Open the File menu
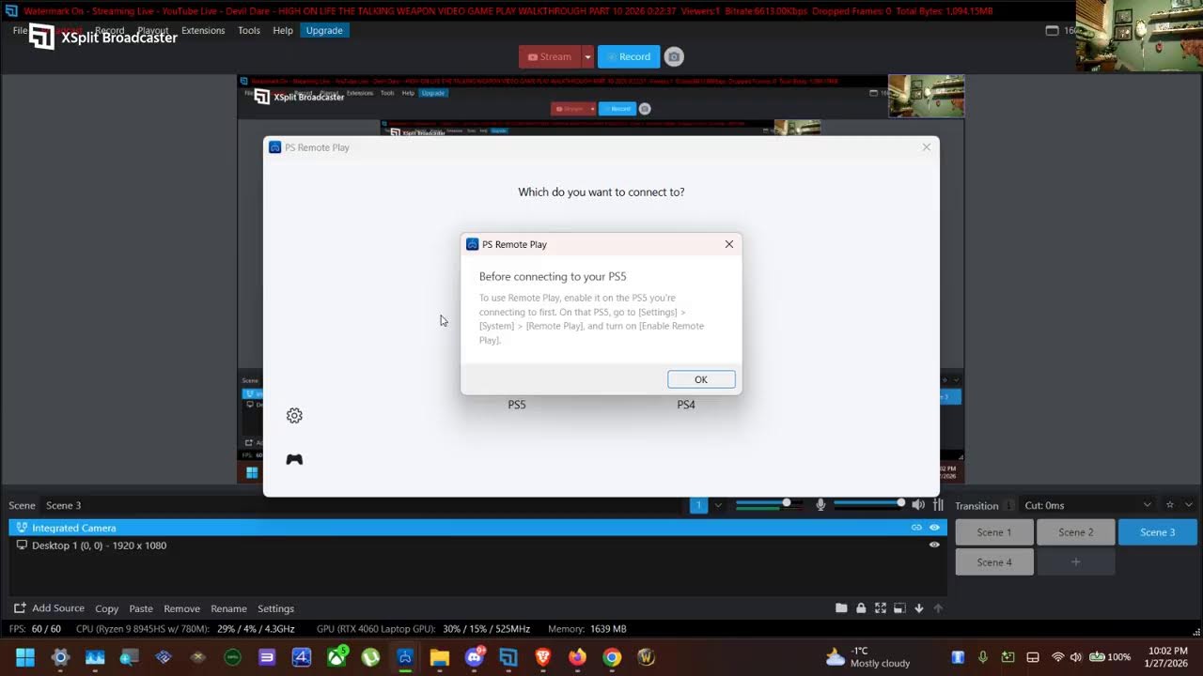 click(x=20, y=30)
